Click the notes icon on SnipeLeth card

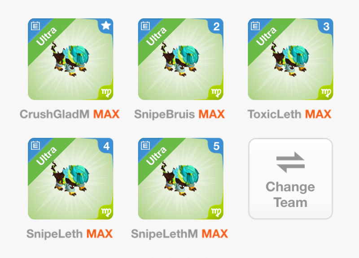click(x=35, y=145)
